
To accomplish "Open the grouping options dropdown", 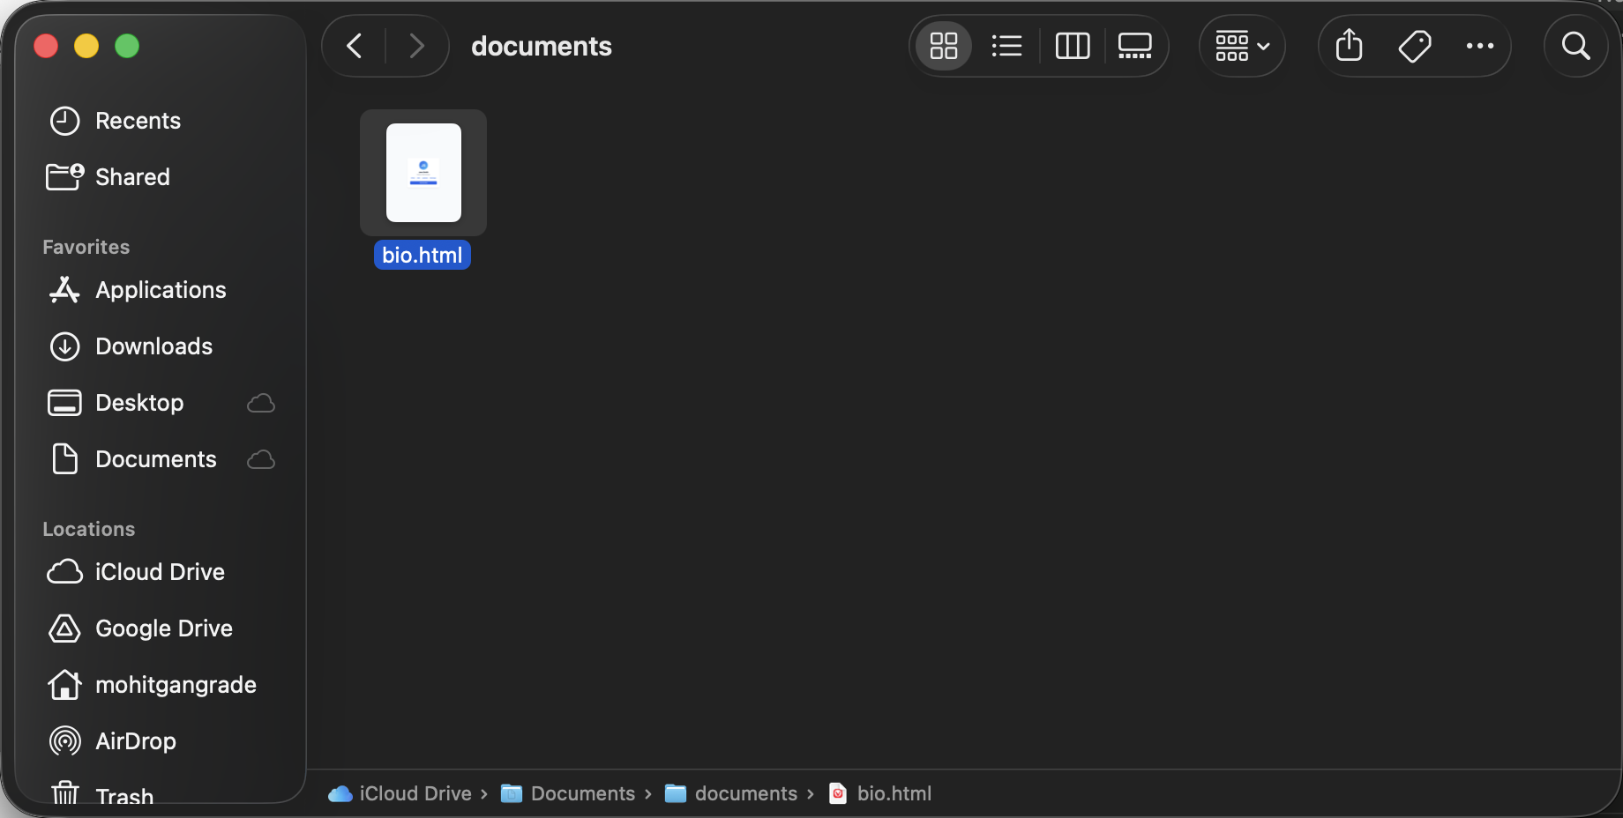I will tap(1242, 46).
